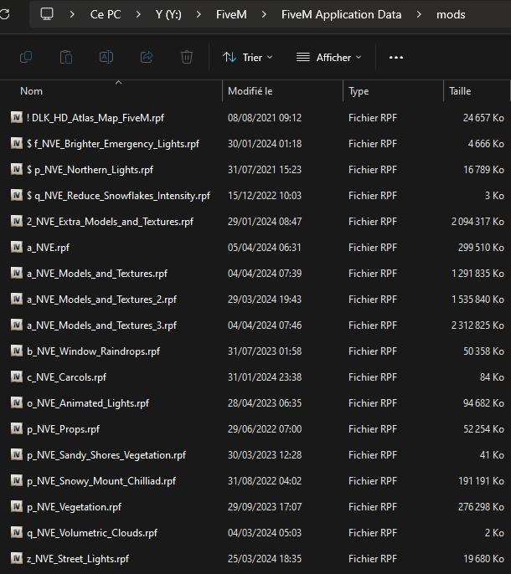Select file name '! DLK_HD_Atlas_Map_FiveM.rpf'

[95, 118]
